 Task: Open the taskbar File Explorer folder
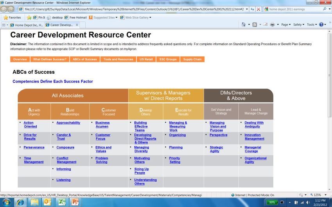point(34,202)
